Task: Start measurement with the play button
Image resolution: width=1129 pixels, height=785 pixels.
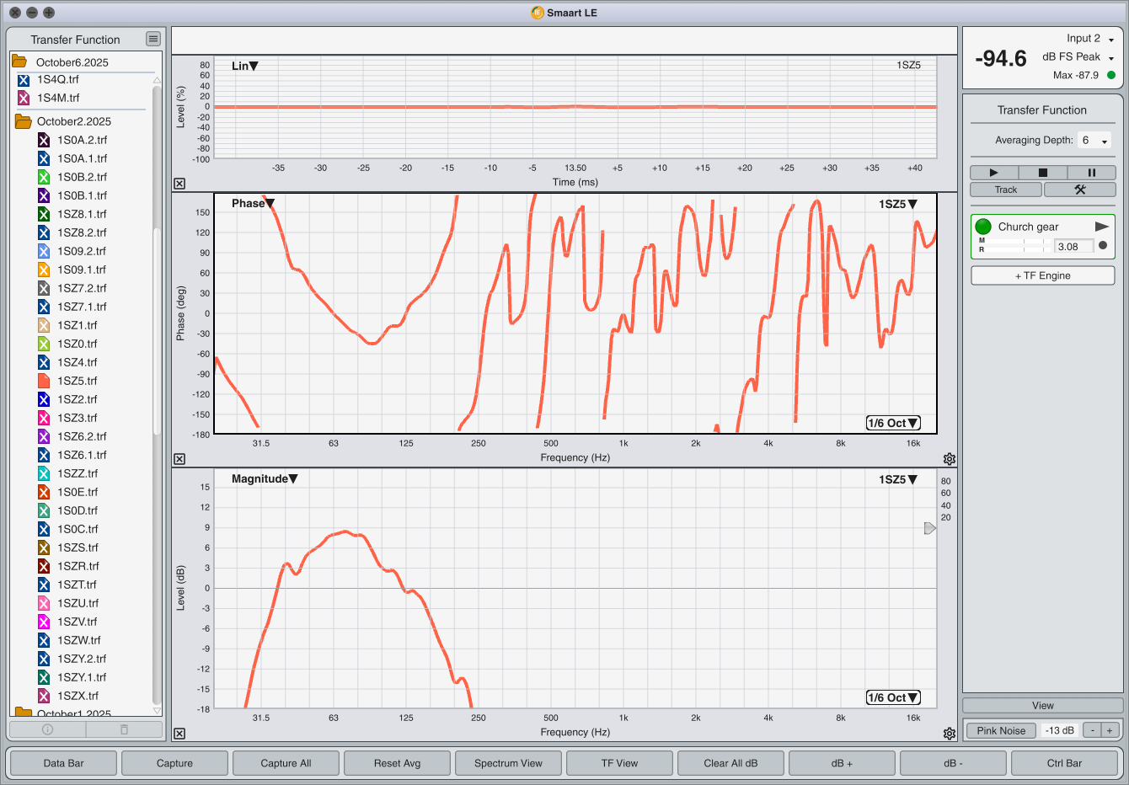Action: coord(993,173)
